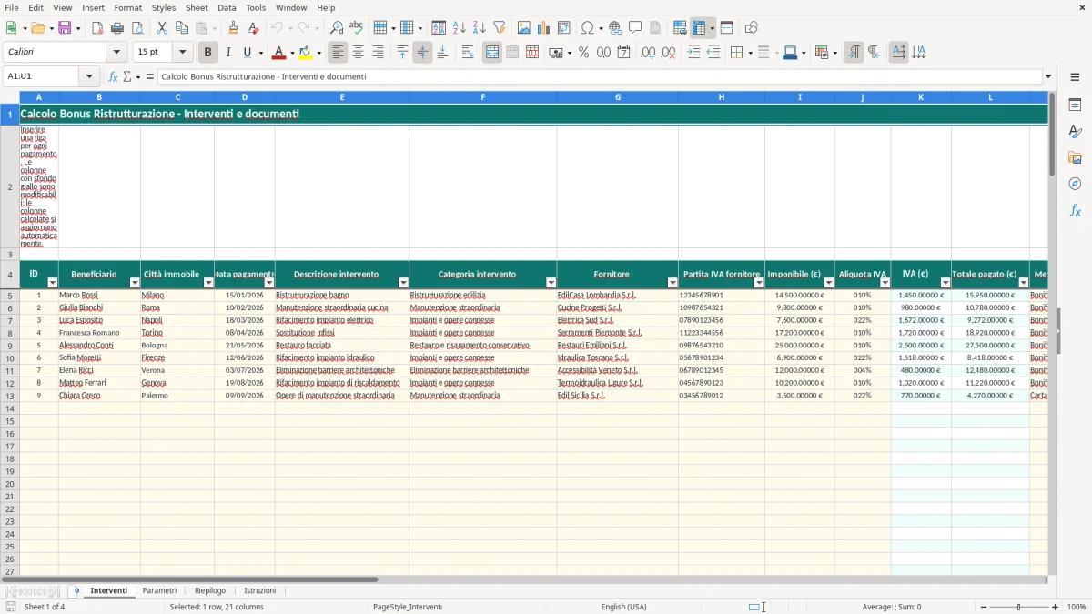Viewport: 1092px width, 614px height.
Task: Open the Categoria intervento filter dropdown
Action: [551, 283]
